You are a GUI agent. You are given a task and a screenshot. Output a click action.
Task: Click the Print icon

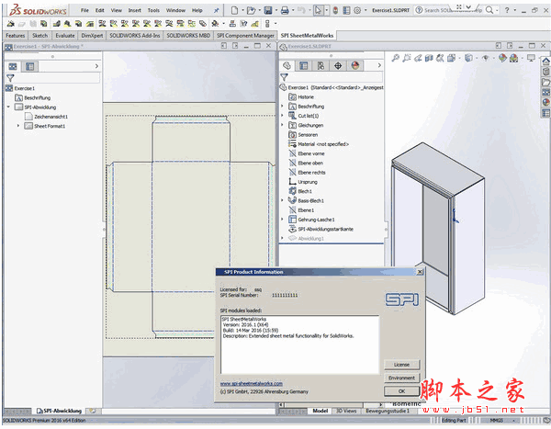[x=285, y=10]
